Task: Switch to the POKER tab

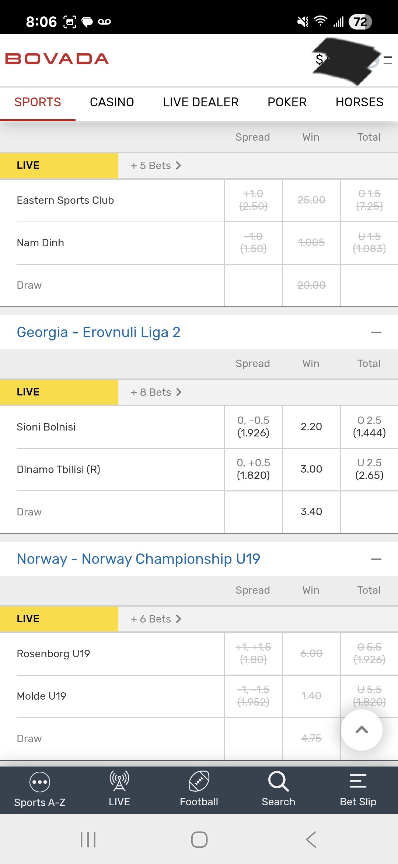Action: 287,102
